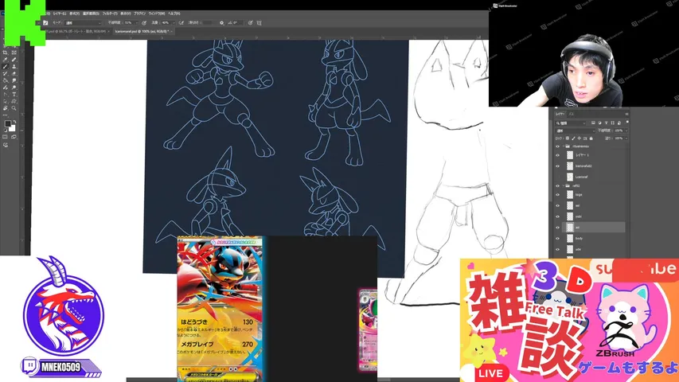Switch to the パス panel tab

[x=572, y=114]
